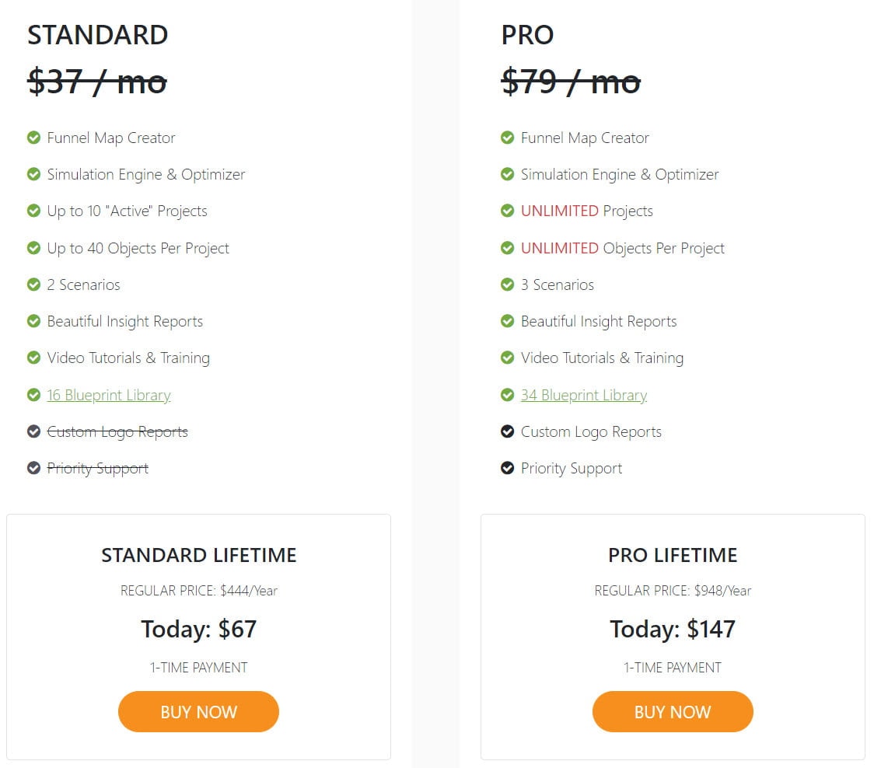The image size is (874, 768).
Task: Click the dark checkmark beside strikethrough Custom Logo Reports
Action: pyautogui.click(x=34, y=431)
